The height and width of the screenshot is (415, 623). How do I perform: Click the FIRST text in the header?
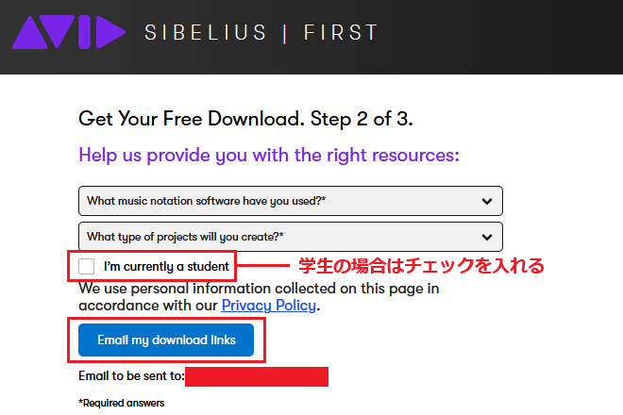point(341,33)
